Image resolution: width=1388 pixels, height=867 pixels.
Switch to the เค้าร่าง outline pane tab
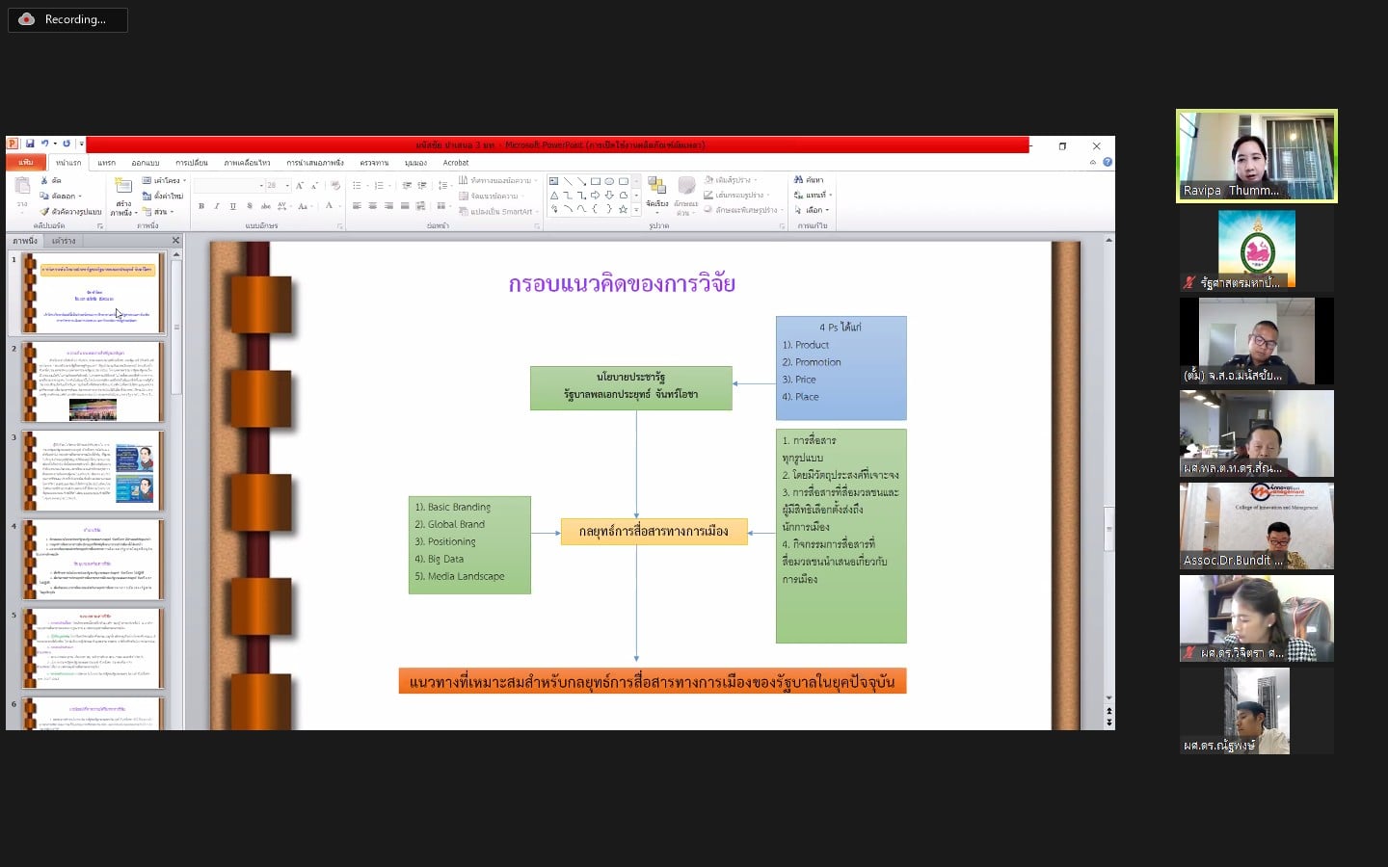64,241
